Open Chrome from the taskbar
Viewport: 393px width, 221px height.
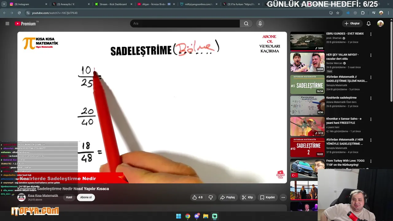[188, 216]
